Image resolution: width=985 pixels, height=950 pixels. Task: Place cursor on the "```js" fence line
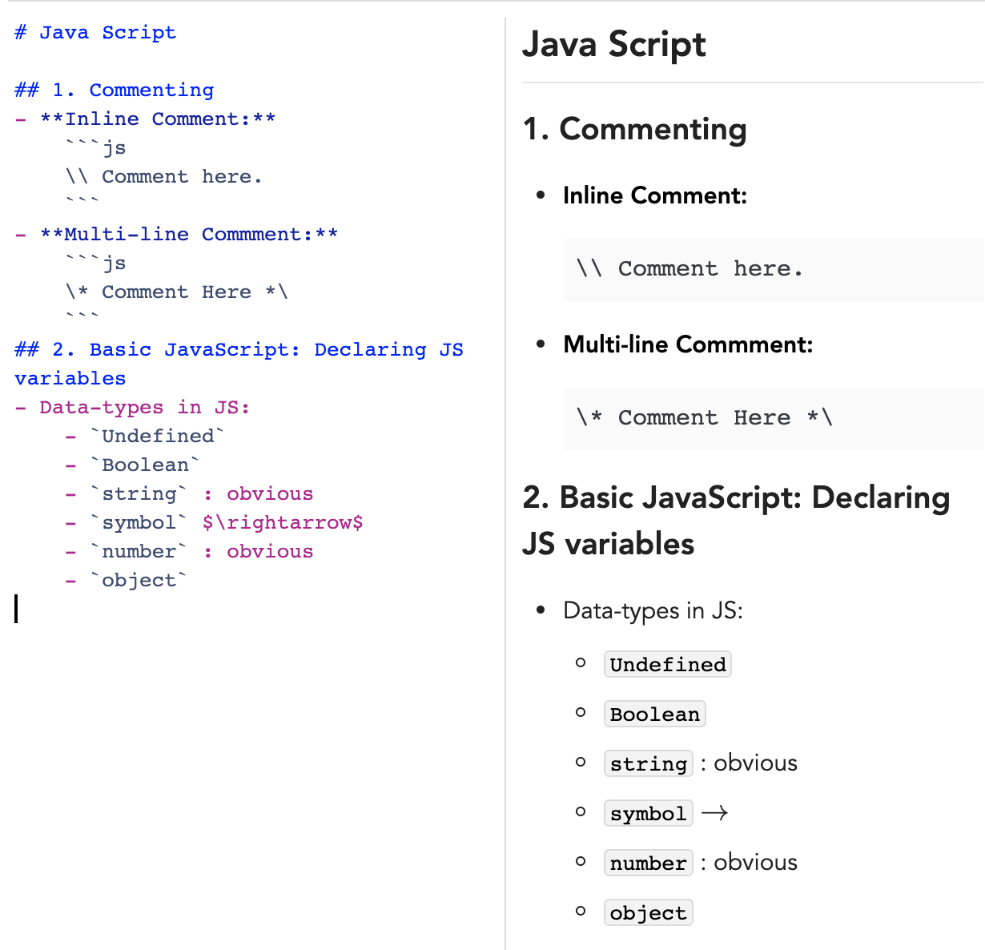click(94, 147)
